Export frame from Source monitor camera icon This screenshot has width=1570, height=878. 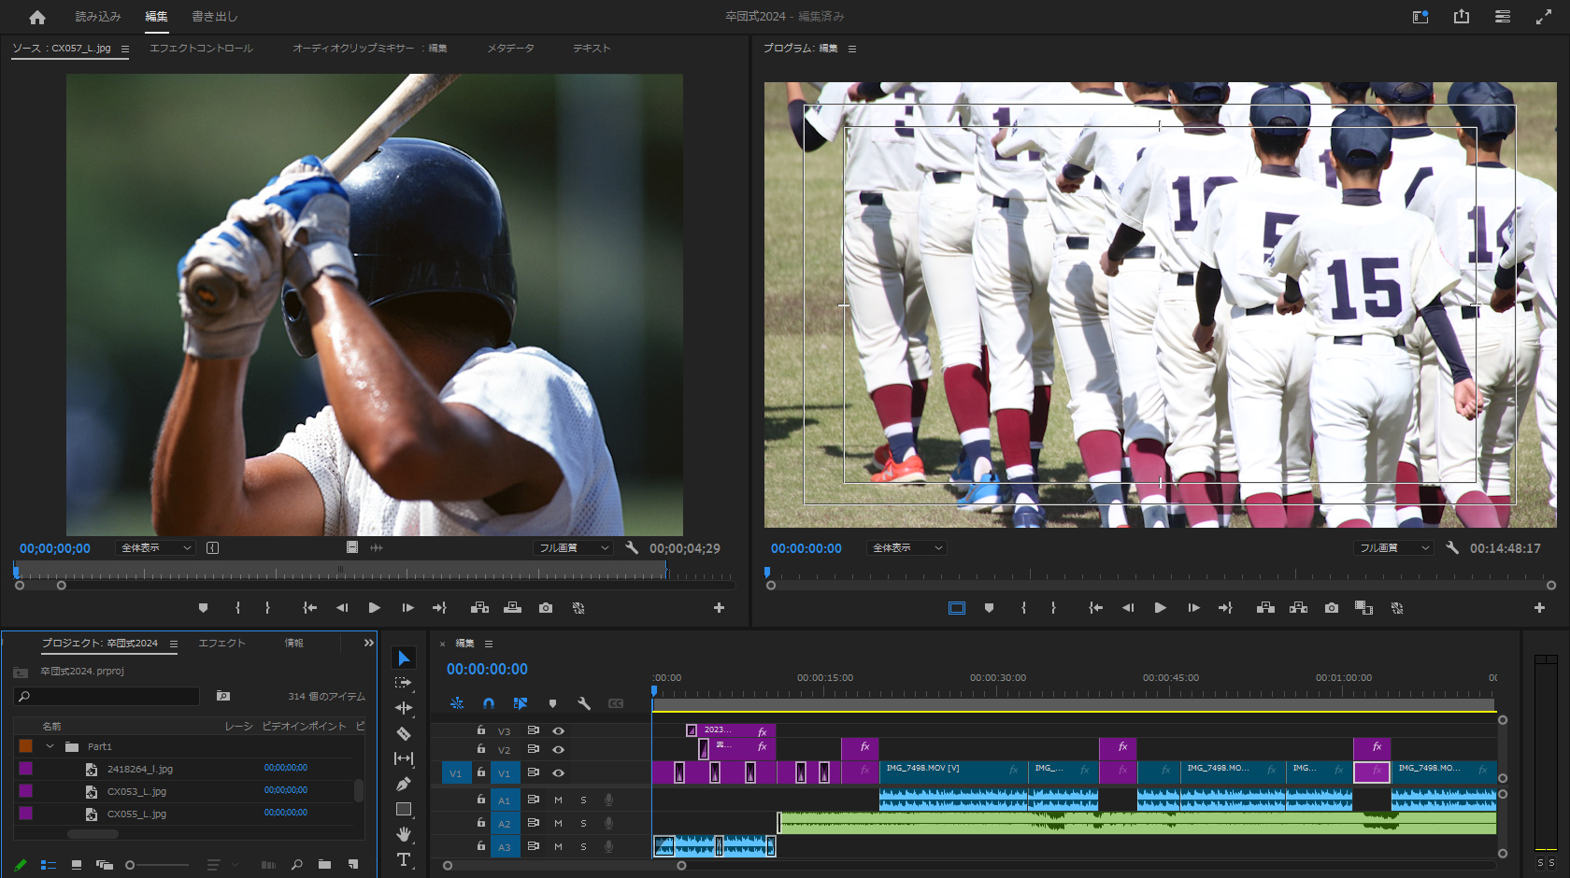click(546, 608)
